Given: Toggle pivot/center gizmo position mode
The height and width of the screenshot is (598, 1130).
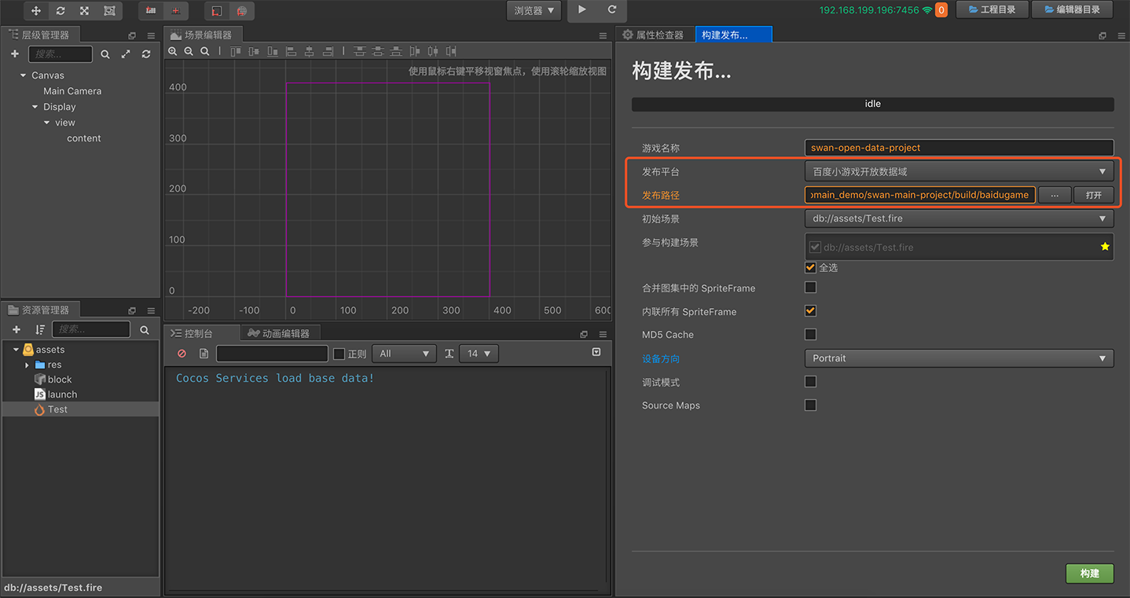Looking at the screenshot, I should point(151,10).
